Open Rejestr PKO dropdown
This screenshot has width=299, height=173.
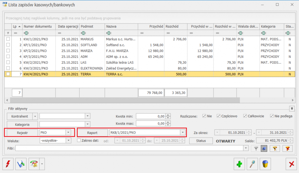pos(68,132)
